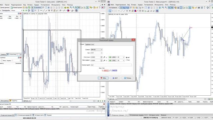Click the round globe icon ending Forex Tester 2 drawing toolbar

pyautogui.click(x=157, y=11)
